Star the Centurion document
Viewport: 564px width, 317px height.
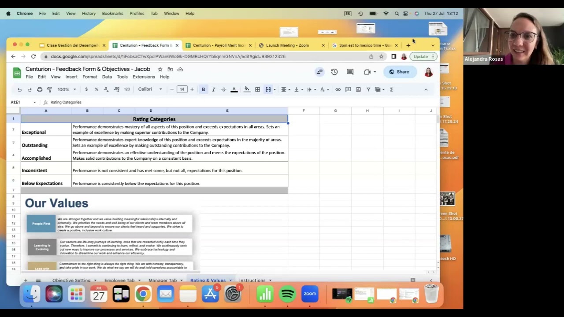[160, 69]
